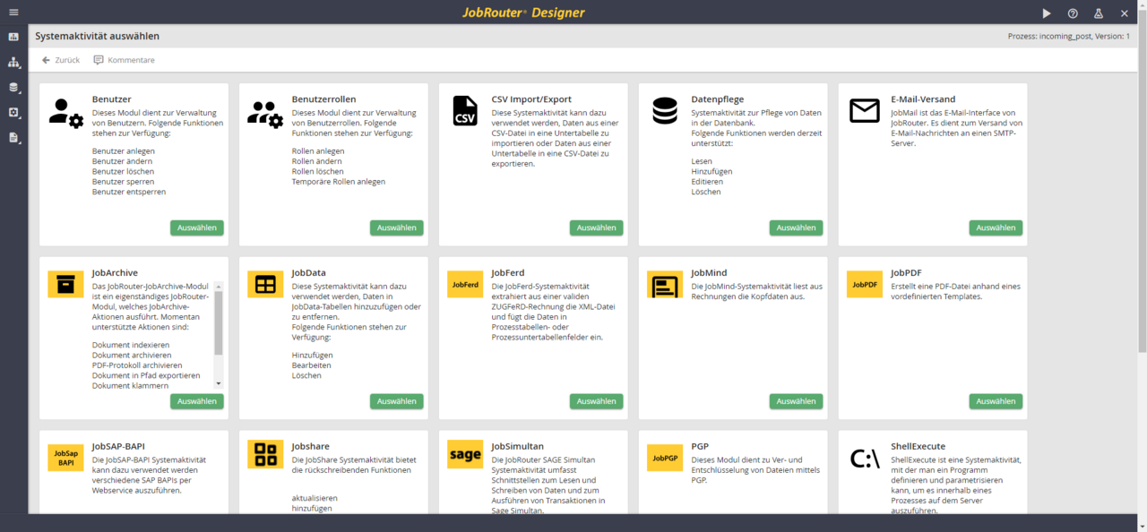Choose Auswählen on the Datenpflege card
Image resolution: width=1147 pixels, height=532 pixels.
click(796, 227)
